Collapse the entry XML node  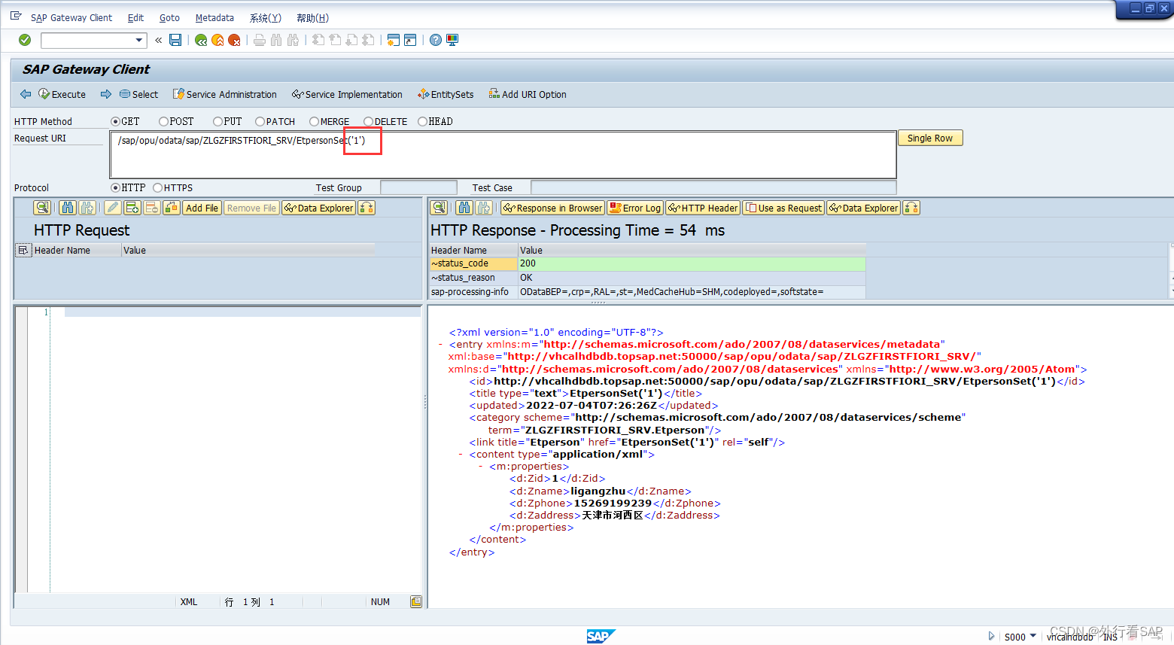point(440,345)
